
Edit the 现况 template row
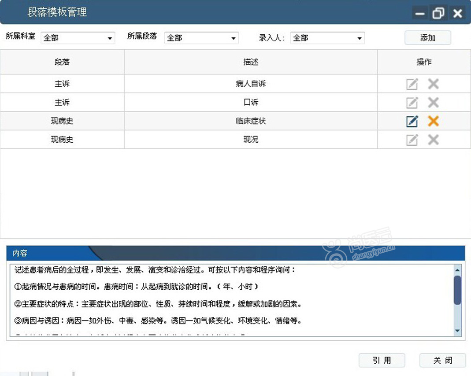(x=412, y=140)
